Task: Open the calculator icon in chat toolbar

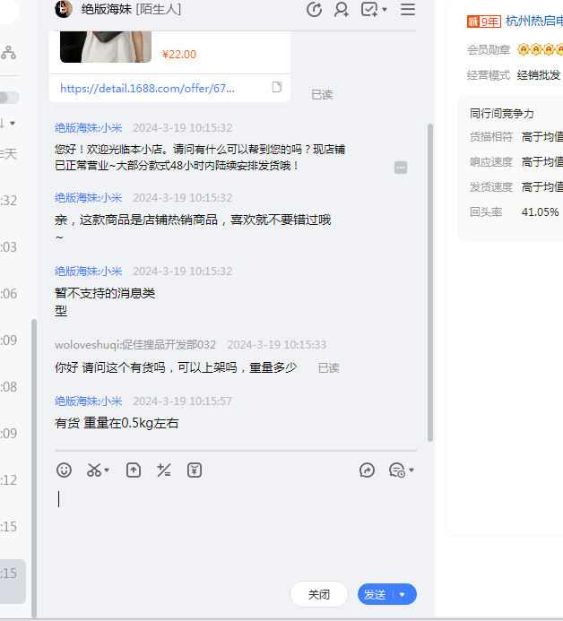Action: [x=163, y=470]
